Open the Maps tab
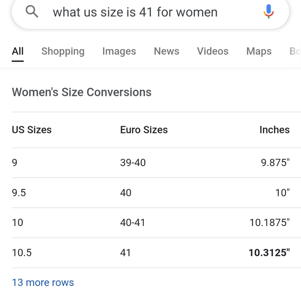Screen dimensions: 301x301 (259, 51)
